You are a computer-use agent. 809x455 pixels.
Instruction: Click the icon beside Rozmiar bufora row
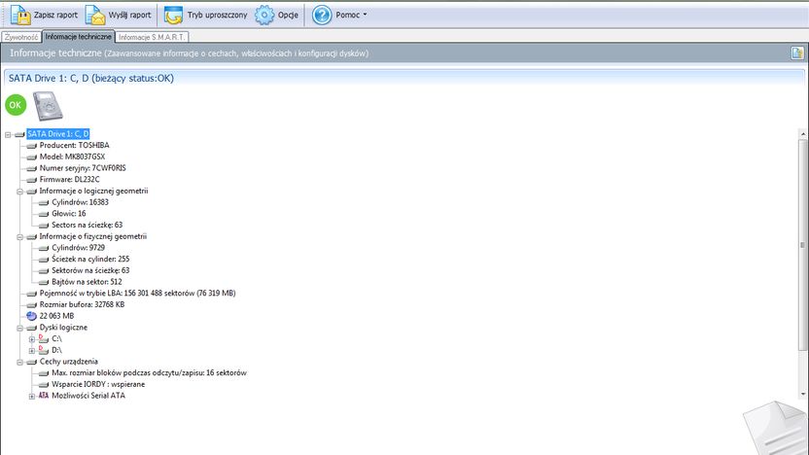(x=31, y=305)
